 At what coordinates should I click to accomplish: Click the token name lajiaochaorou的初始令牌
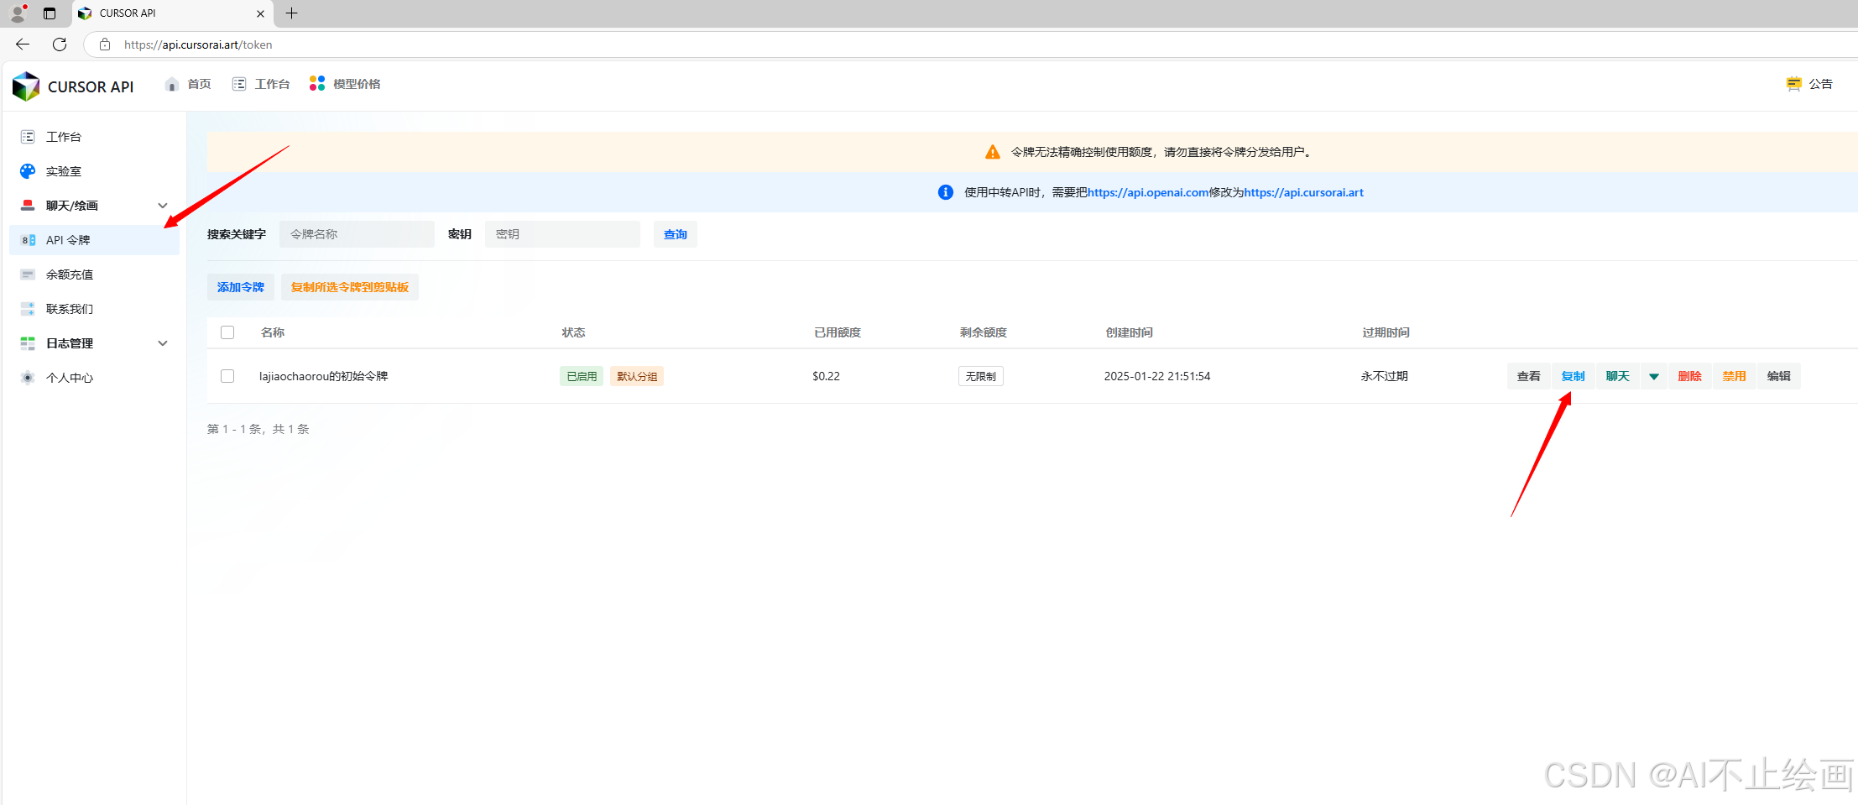(x=324, y=376)
